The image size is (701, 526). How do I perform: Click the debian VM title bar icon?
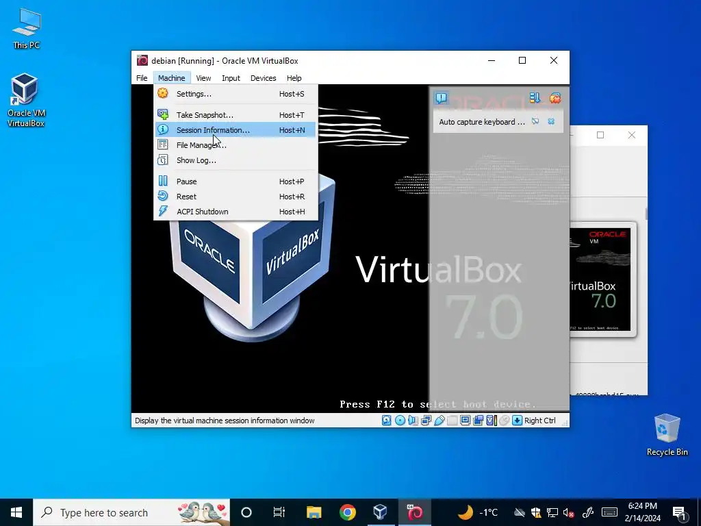click(142, 60)
